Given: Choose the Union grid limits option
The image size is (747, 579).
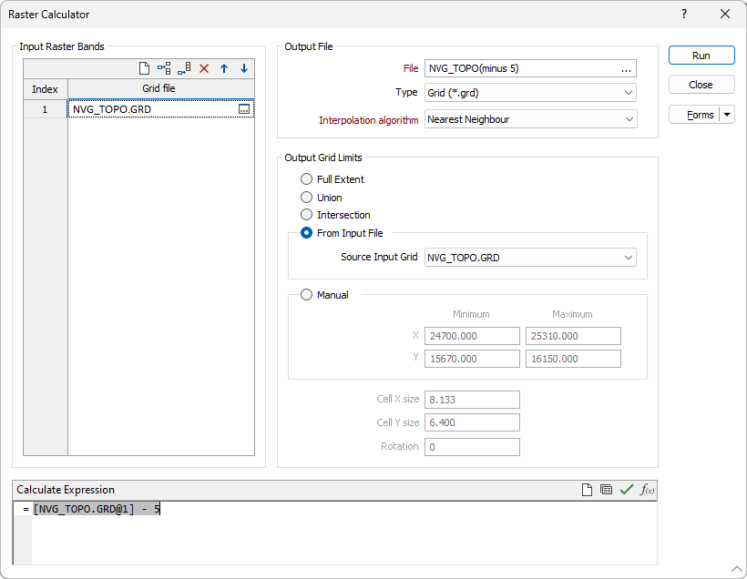Looking at the screenshot, I should tap(307, 198).
